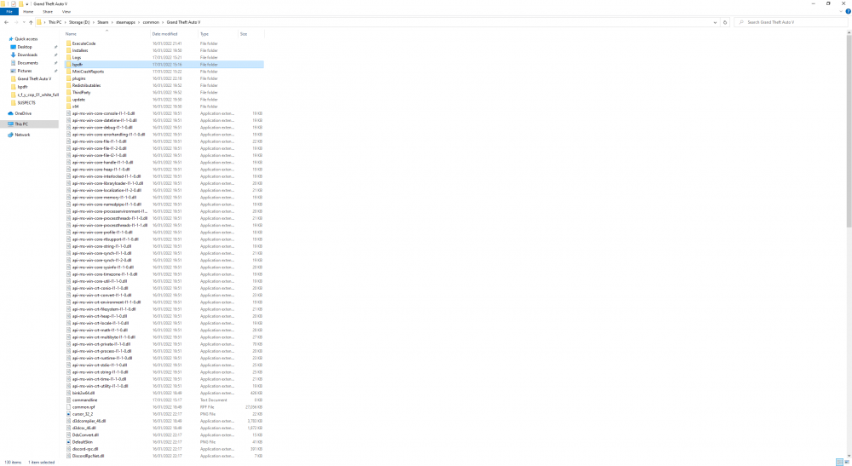This screenshot has width=852, height=466.
Task: Click 'common' breadcrumb segment
Action: 151,22
